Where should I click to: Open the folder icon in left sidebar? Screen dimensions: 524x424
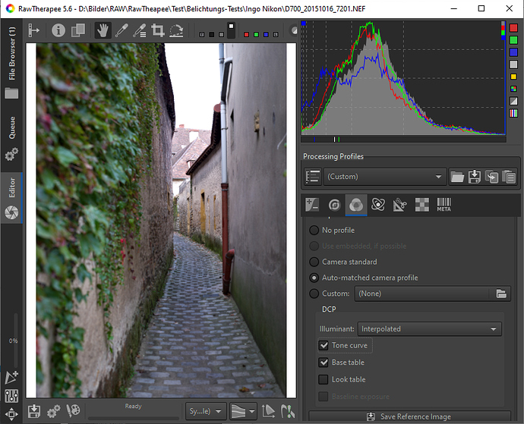[11, 93]
